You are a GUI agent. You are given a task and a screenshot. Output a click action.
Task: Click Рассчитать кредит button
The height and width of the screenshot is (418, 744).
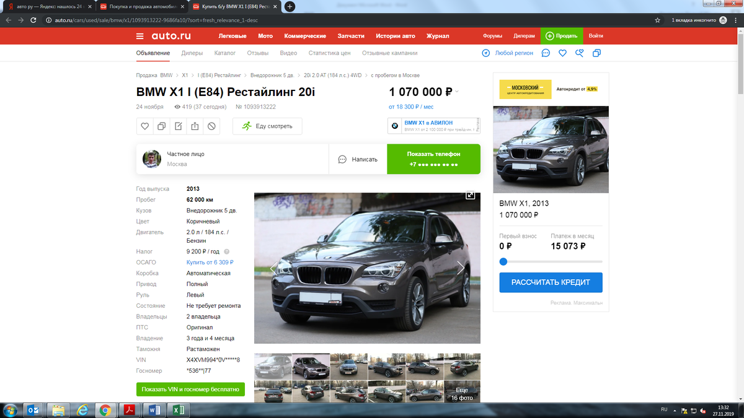(x=551, y=282)
